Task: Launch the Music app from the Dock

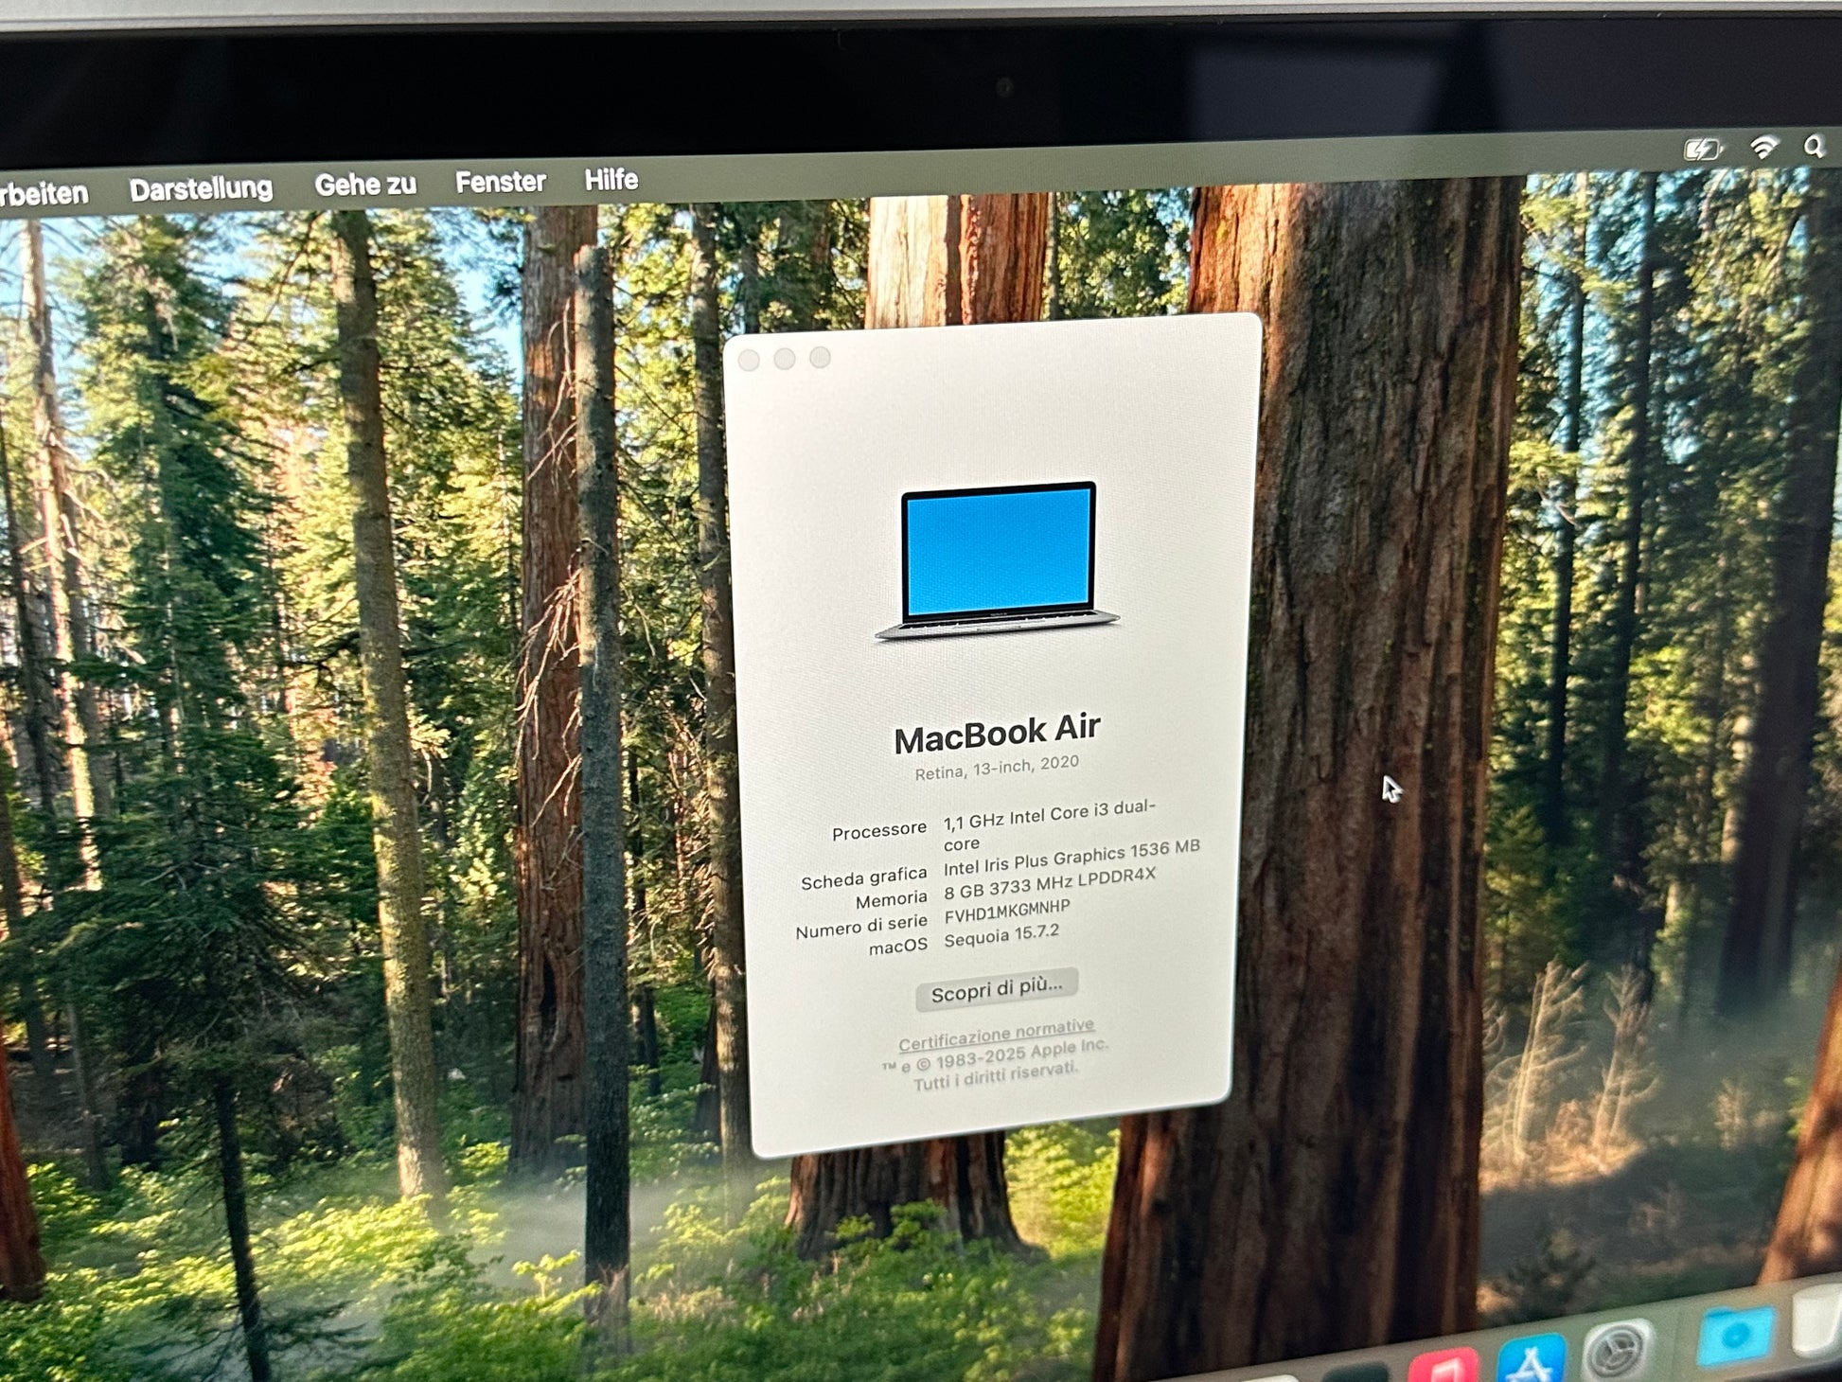Action: [1443, 1368]
